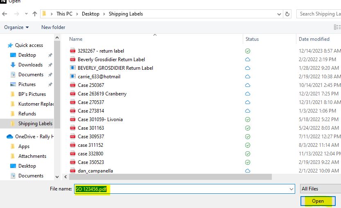The height and width of the screenshot is (208, 341).
Task: Click into the Search Shipping Labels box
Action: (319, 14)
